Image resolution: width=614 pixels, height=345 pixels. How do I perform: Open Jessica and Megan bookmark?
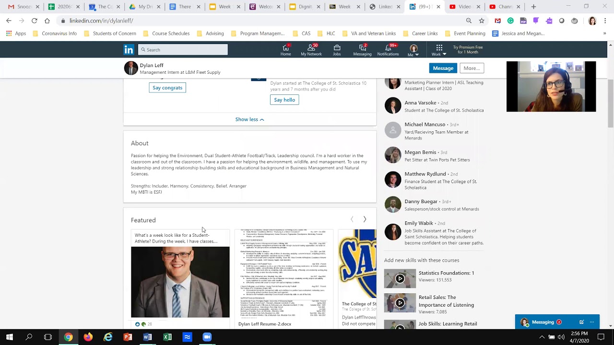point(519,34)
